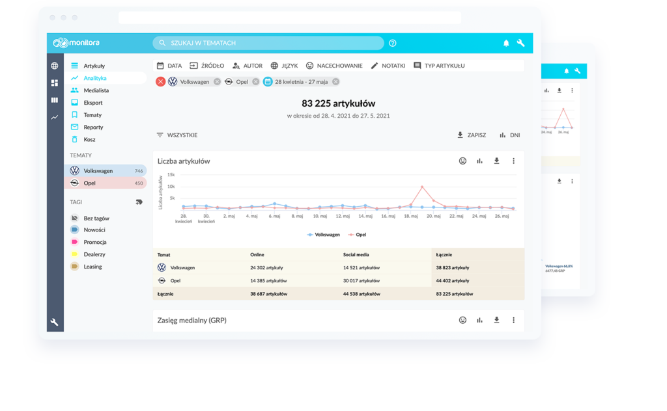
Task: Click the ZAPISZ save button
Action: [x=472, y=135]
